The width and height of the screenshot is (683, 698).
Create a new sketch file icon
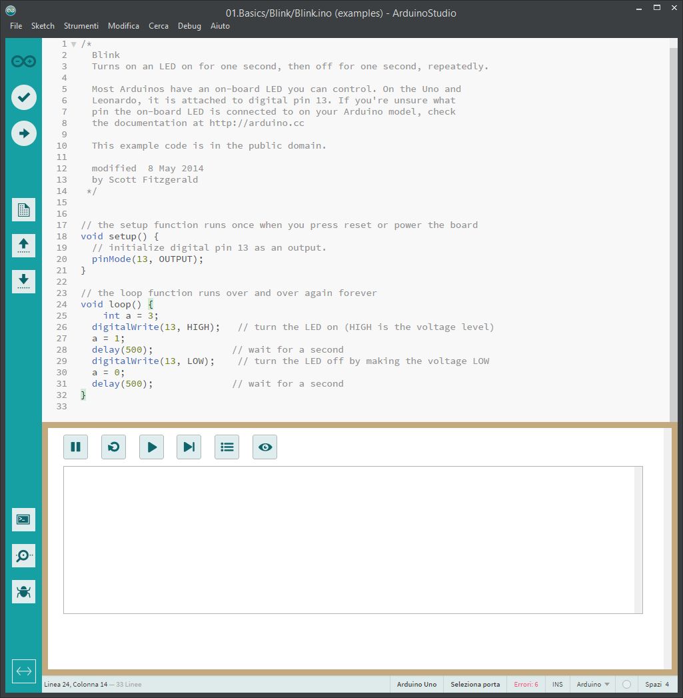tap(23, 210)
